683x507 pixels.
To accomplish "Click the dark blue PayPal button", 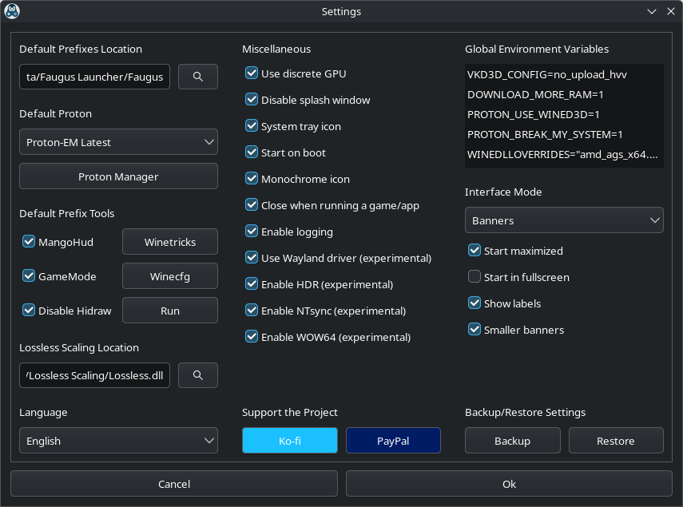I will [393, 441].
